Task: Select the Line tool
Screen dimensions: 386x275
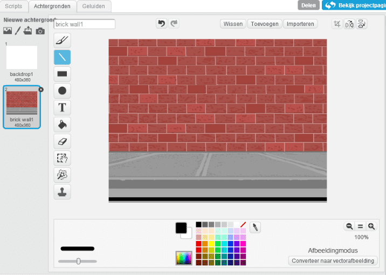Action: 62,57
